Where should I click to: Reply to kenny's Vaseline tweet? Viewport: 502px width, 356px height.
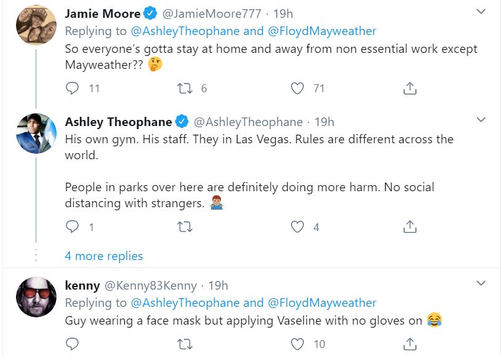click(73, 344)
